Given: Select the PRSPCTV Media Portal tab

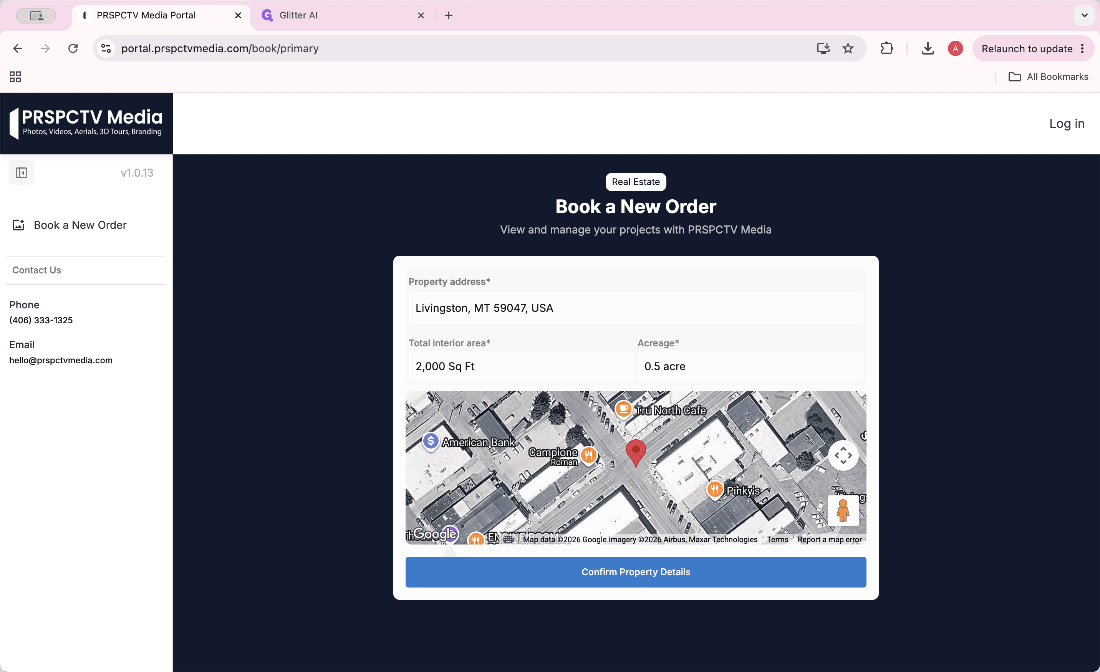Looking at the screenshot, I should pos(161,15).
